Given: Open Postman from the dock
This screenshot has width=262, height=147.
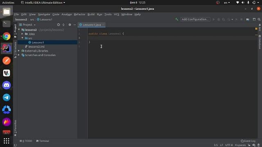Looking at the screenshot, I should tap(7, 61).
